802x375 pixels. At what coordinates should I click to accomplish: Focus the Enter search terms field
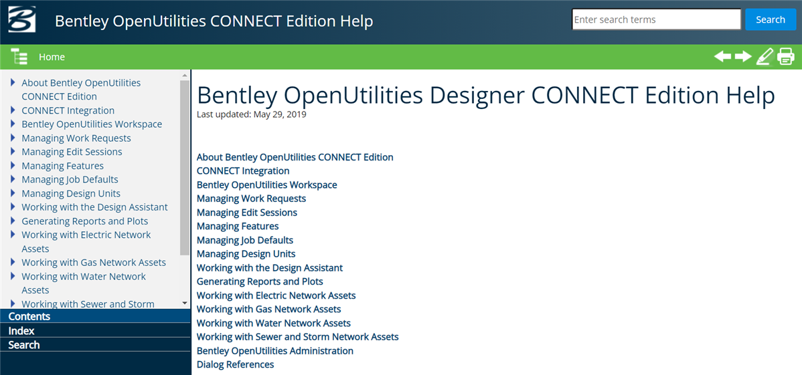click(656, 19)
